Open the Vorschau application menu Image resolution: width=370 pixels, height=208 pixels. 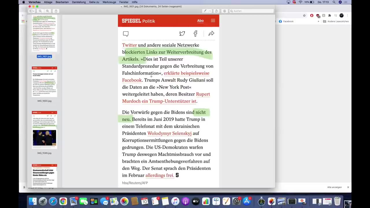coord(34,2)
